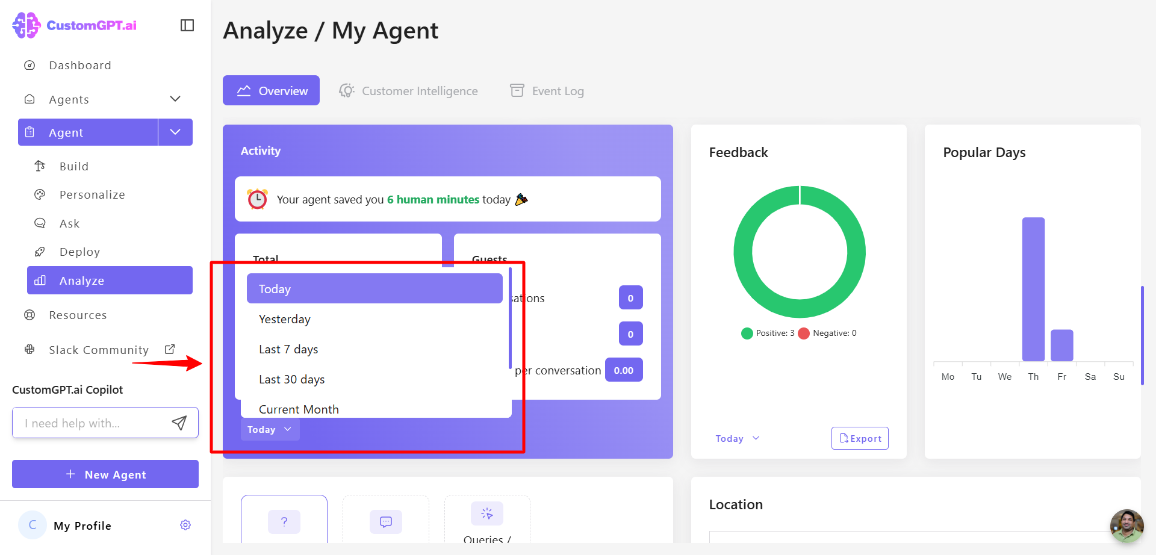Click the page scrollbar on the right edge
Screen dimensions: 1156x555
[x=1142, y=335]
